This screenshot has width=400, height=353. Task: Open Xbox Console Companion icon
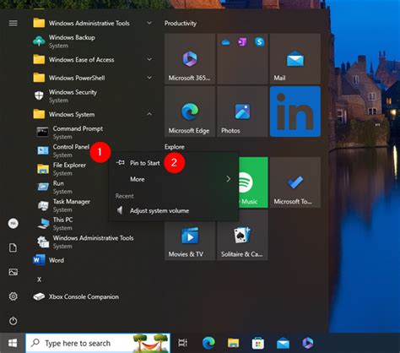click(39, 296)
